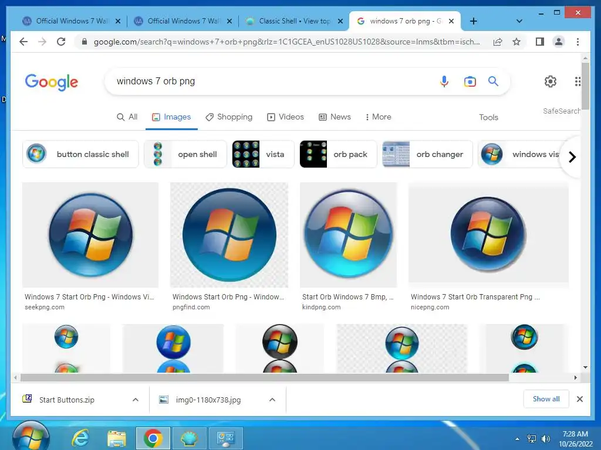Switch to Chrome on taskbar
The height and width of the screenshot is (450, 601).
(x=153, y=438)
